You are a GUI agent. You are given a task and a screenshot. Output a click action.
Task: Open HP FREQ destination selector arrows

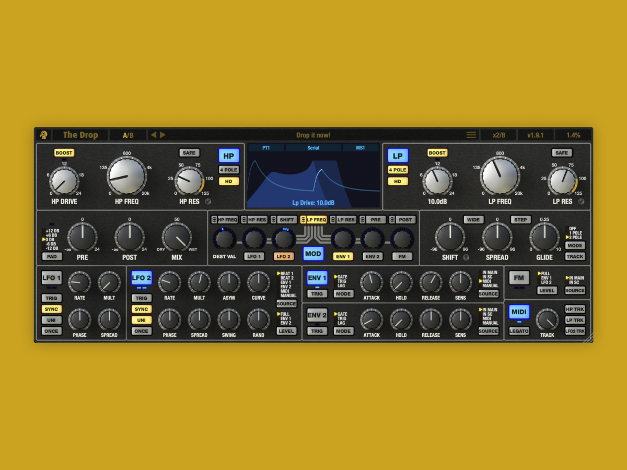click(214, 220)
